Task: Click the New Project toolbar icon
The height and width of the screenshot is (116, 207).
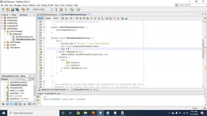Action: [8, 9]
